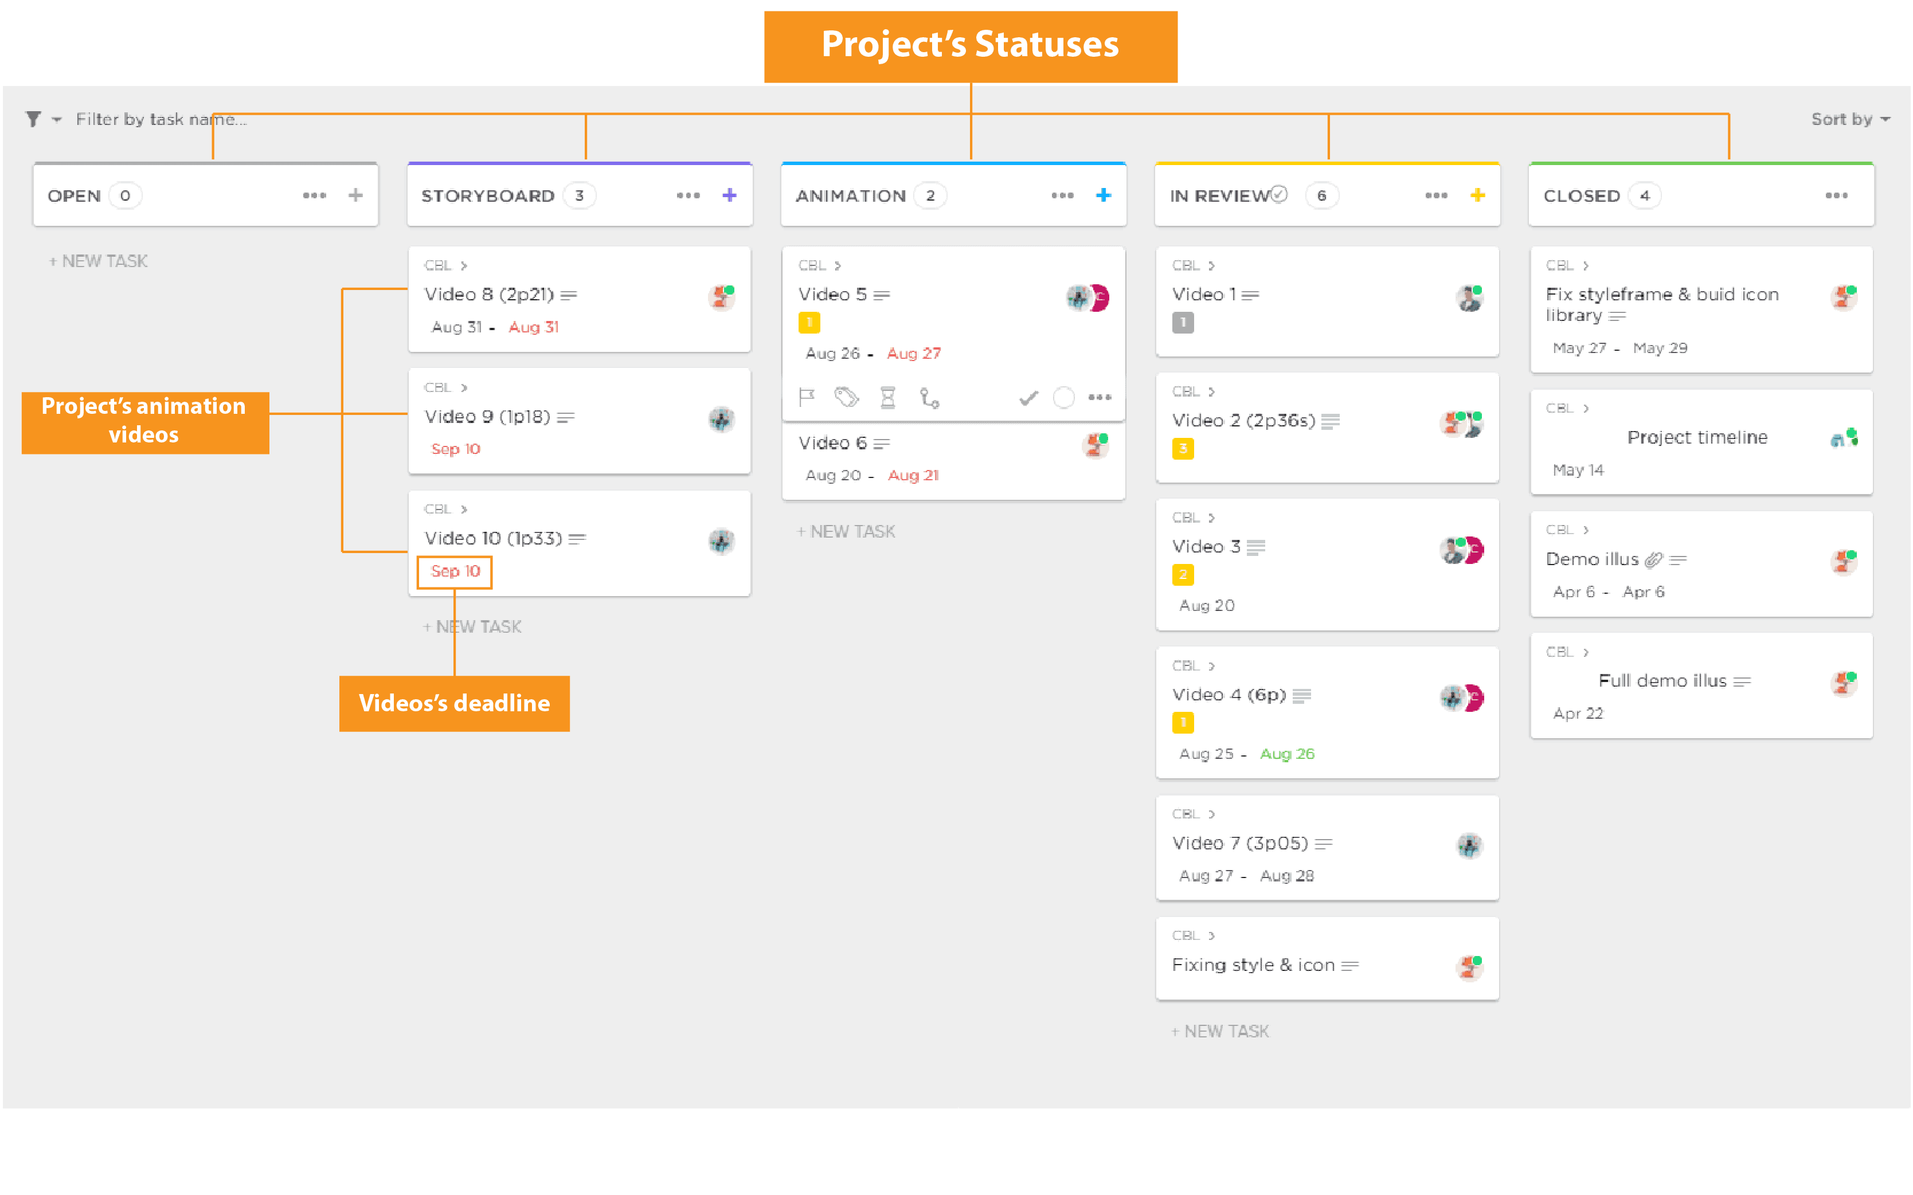Click + NEW TASK under Animation column
Image resolution: width=1913 pixels, height=1195 pixels.
tap(846, 531)
